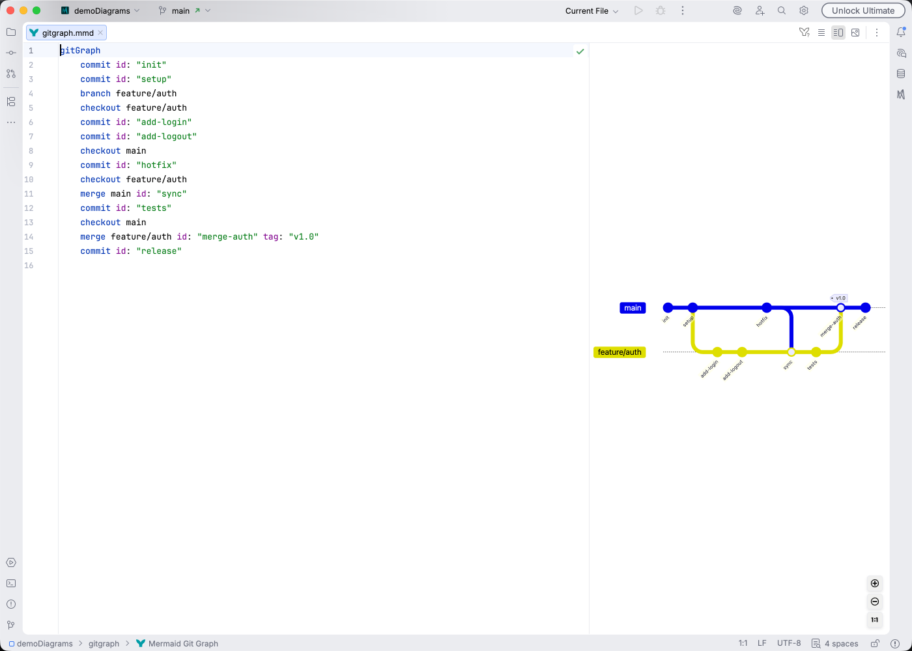Toggle the split editor-preview layout
The height and width of the screenshot is (651, 912).
(838, 32)
